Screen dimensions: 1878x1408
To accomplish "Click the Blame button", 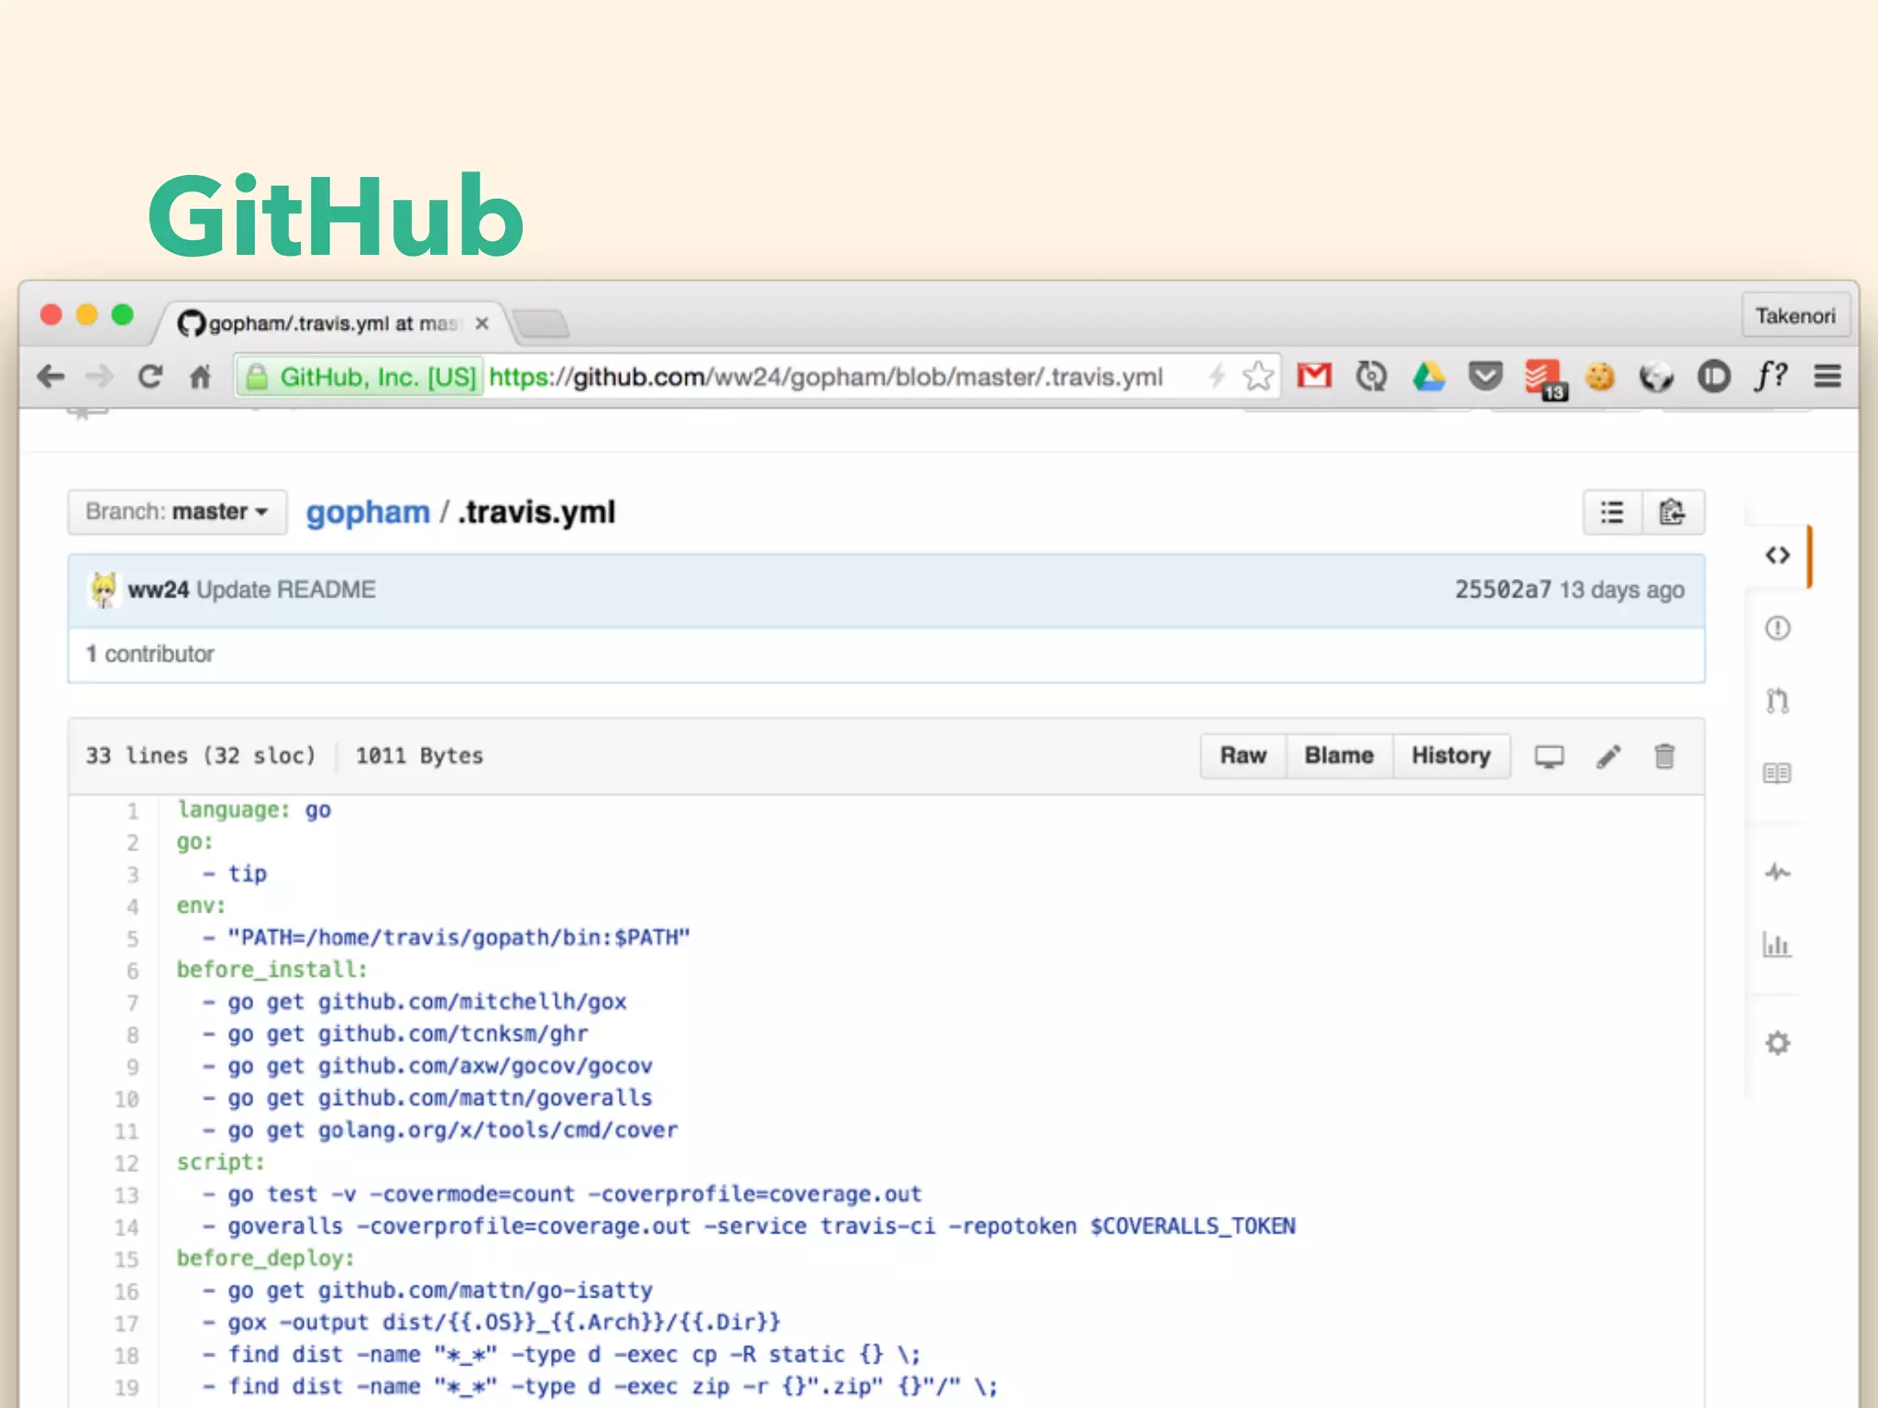I will point(1339,756).
